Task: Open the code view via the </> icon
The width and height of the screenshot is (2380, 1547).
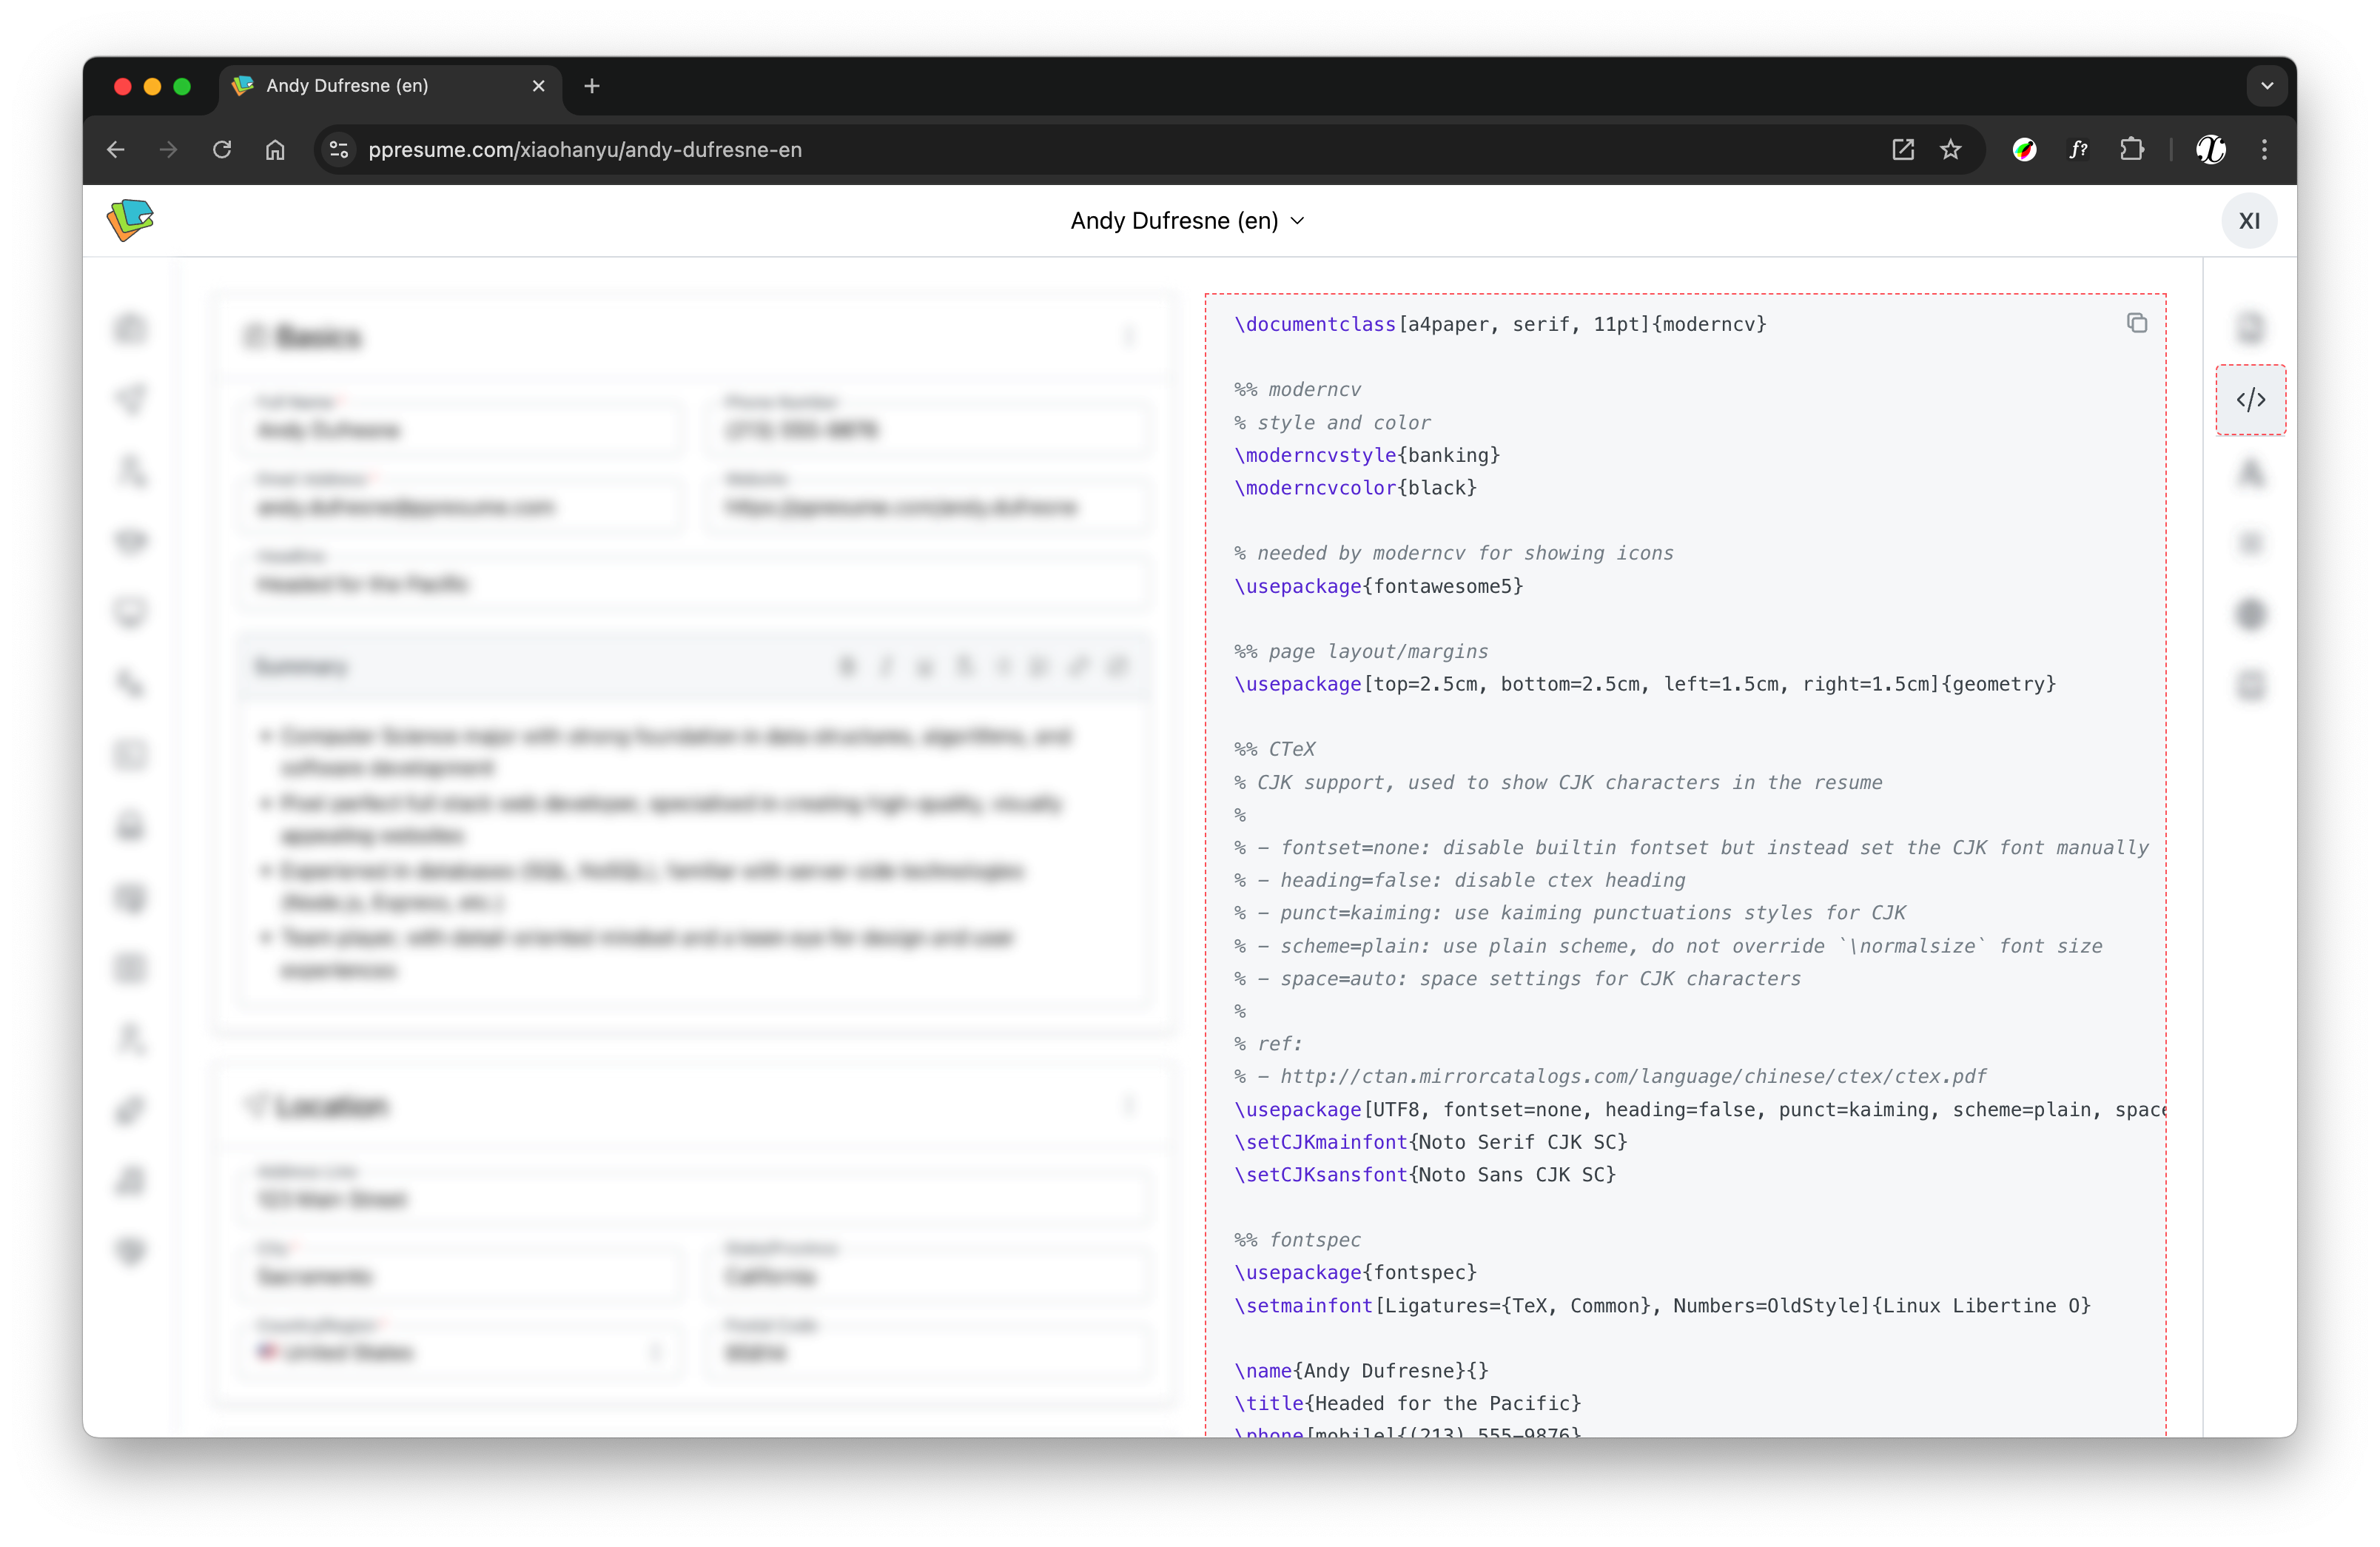Action: [2251, 400]
